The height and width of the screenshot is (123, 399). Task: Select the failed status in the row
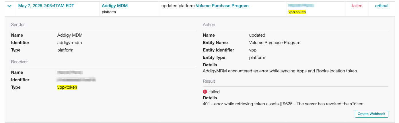[357, 6]
